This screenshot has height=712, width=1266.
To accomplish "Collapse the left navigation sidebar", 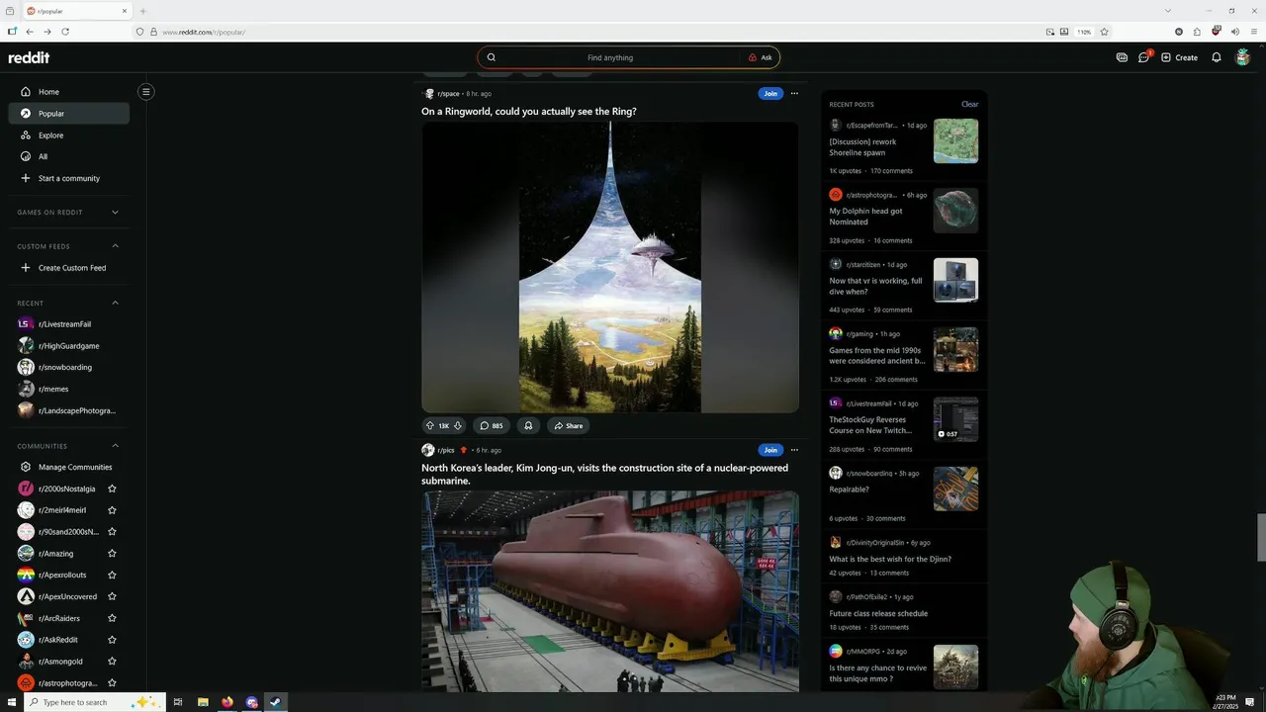I will tap(145, 92).
